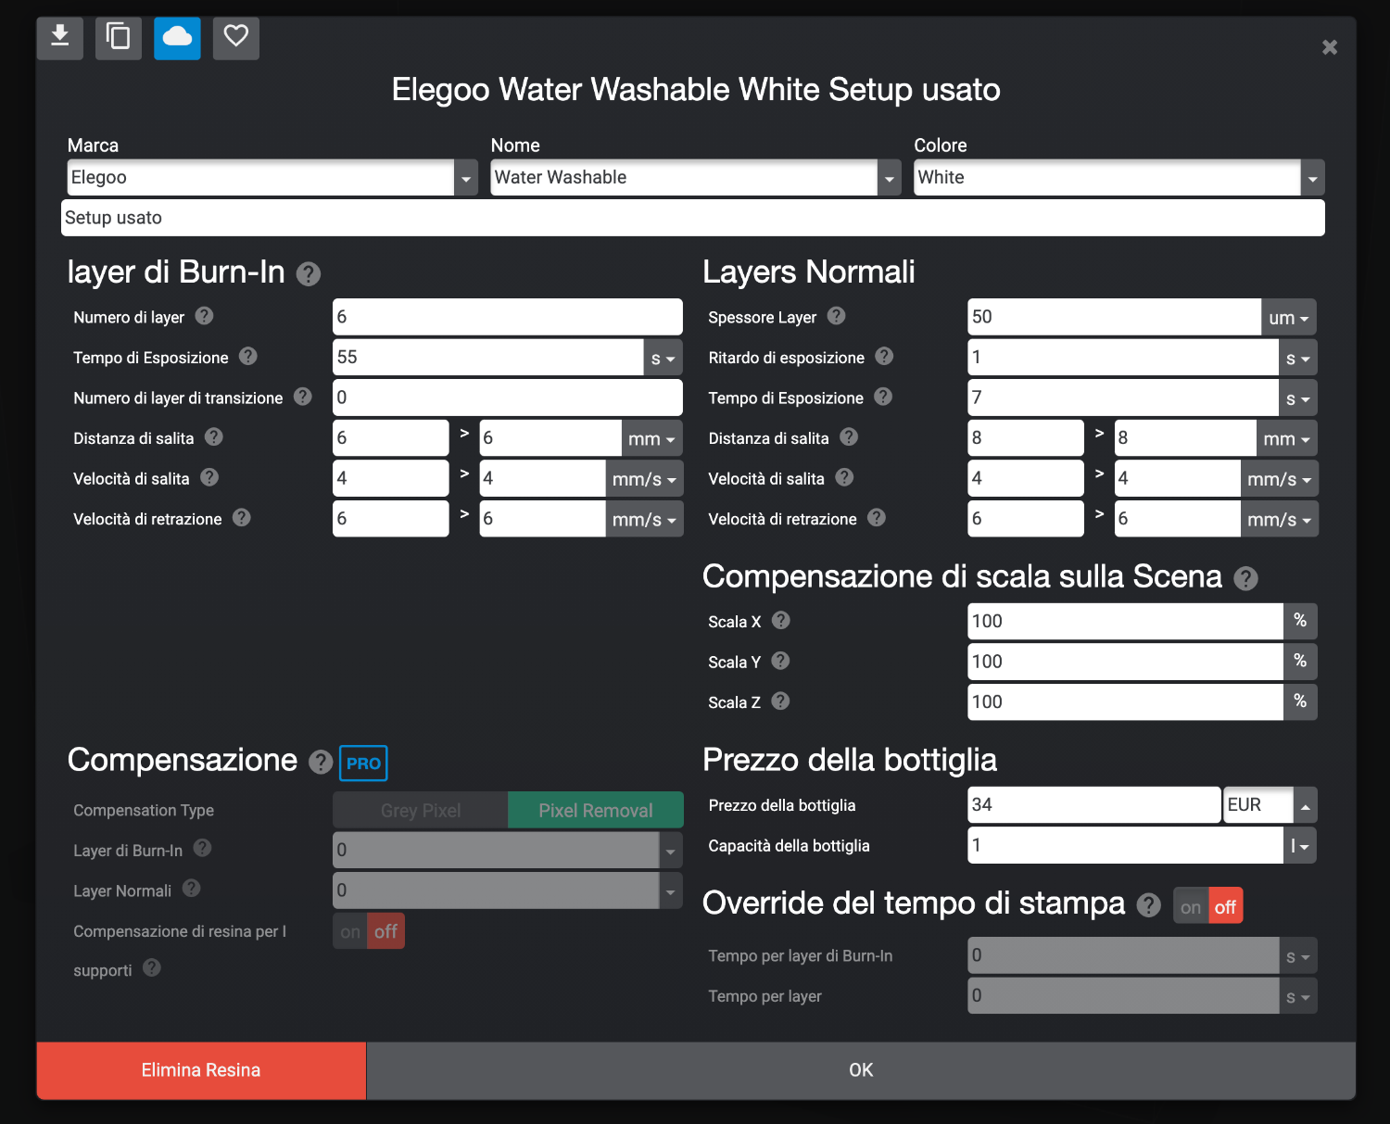Show help for Override del tempo di stampa

[1149, 905]
